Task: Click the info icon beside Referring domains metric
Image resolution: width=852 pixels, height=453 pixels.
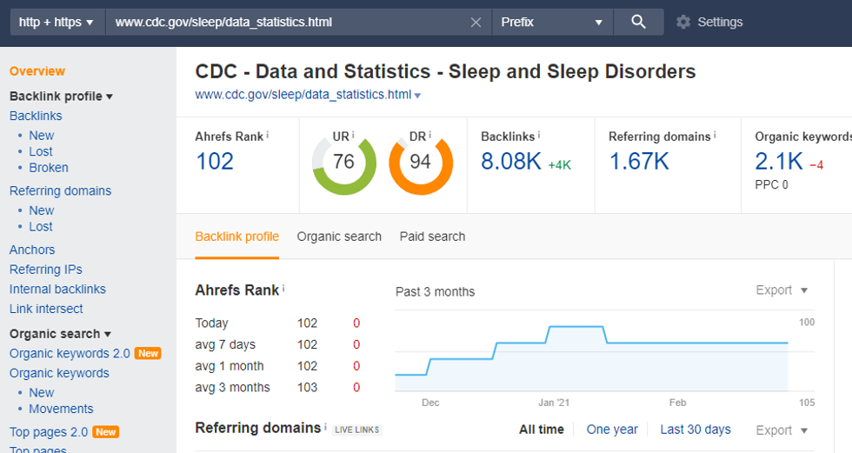Action: pos(715,135)
